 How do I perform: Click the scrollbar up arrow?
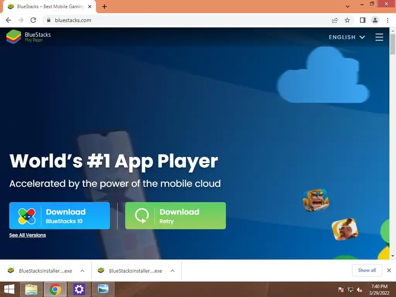pos(393,30)
